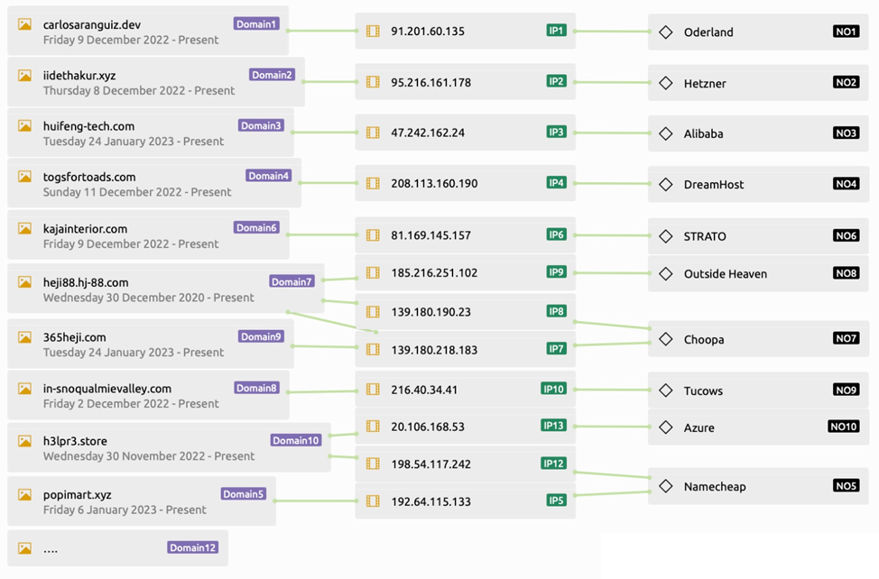Select the image icon beside popimart.xyz
The width and height of the screenshot is (879, 579).
[x=24, y=495]
